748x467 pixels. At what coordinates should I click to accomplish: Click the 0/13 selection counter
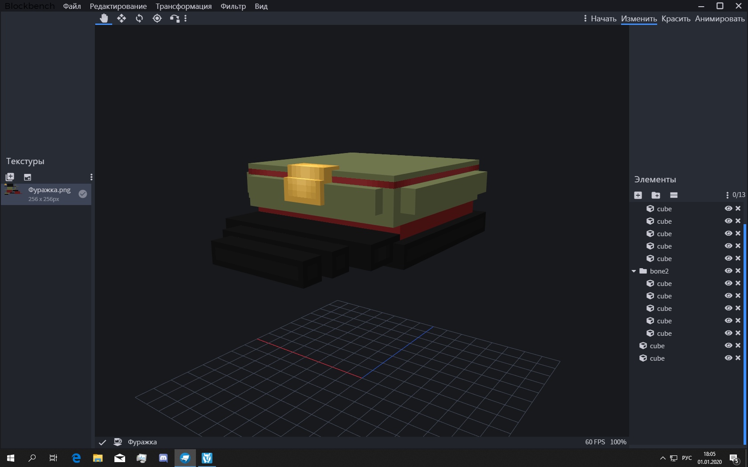tap(739, 195)
